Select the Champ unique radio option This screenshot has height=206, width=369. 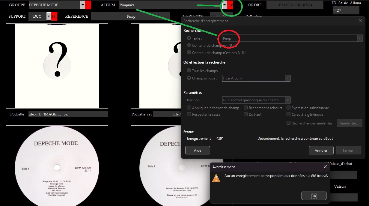[x=189, y=78]
